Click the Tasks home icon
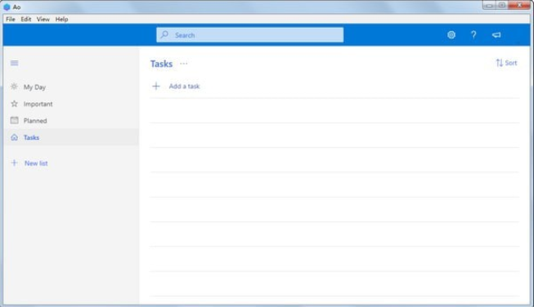Viewport: 534px width, 307px height. click(x=14, y=138)
